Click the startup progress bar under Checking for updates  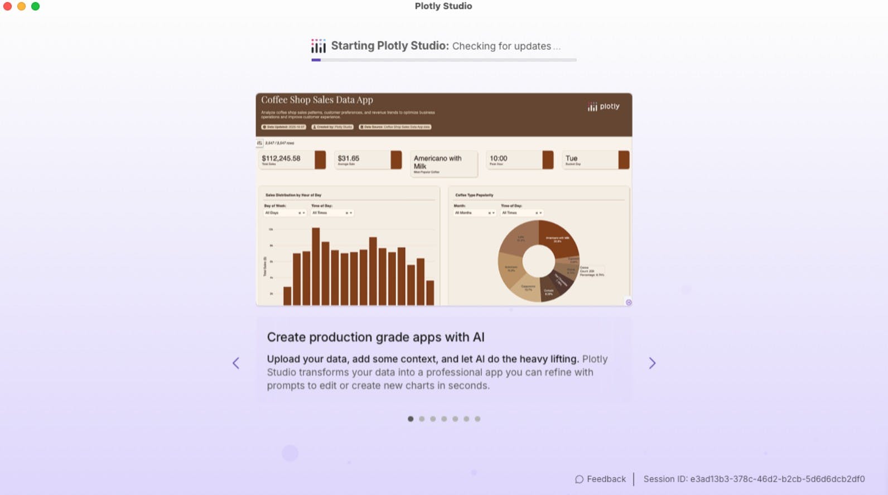point(443,59)
